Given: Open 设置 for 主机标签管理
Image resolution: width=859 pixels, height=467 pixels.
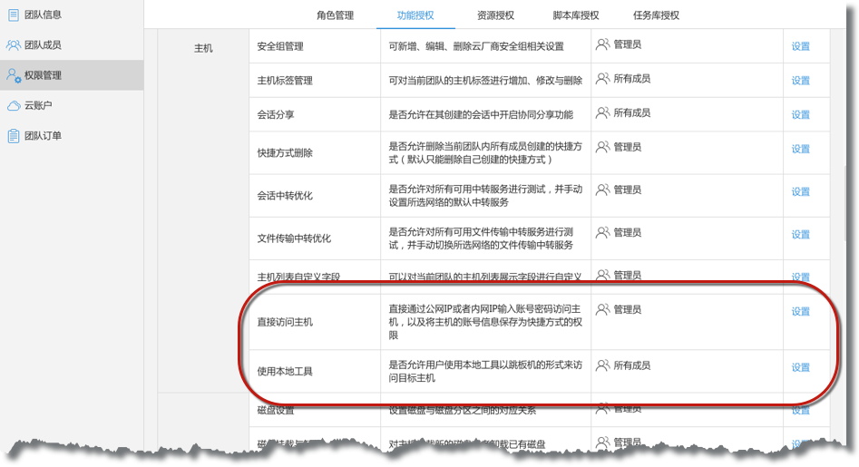Looking at the screenshot, I should (800, 81).
